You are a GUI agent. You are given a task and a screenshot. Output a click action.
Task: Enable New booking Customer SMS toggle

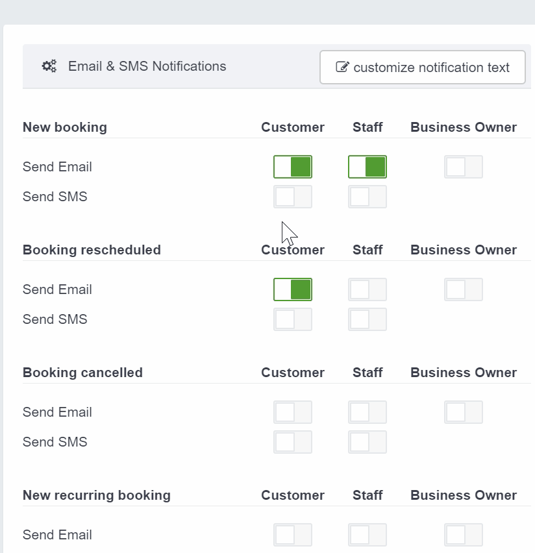pyautogui.click(x=293, y=197)
